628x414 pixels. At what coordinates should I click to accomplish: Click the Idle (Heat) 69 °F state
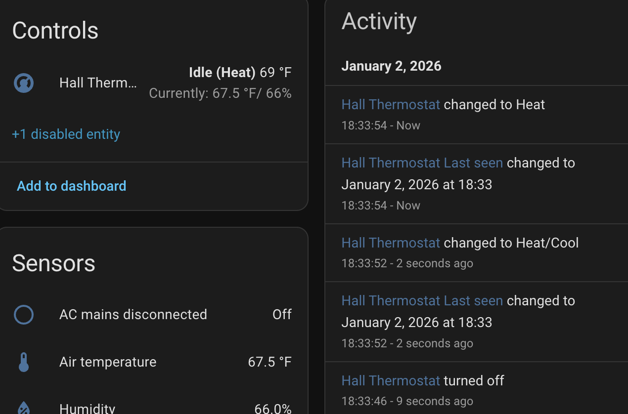pyautogui.click(x=240, y=73)
